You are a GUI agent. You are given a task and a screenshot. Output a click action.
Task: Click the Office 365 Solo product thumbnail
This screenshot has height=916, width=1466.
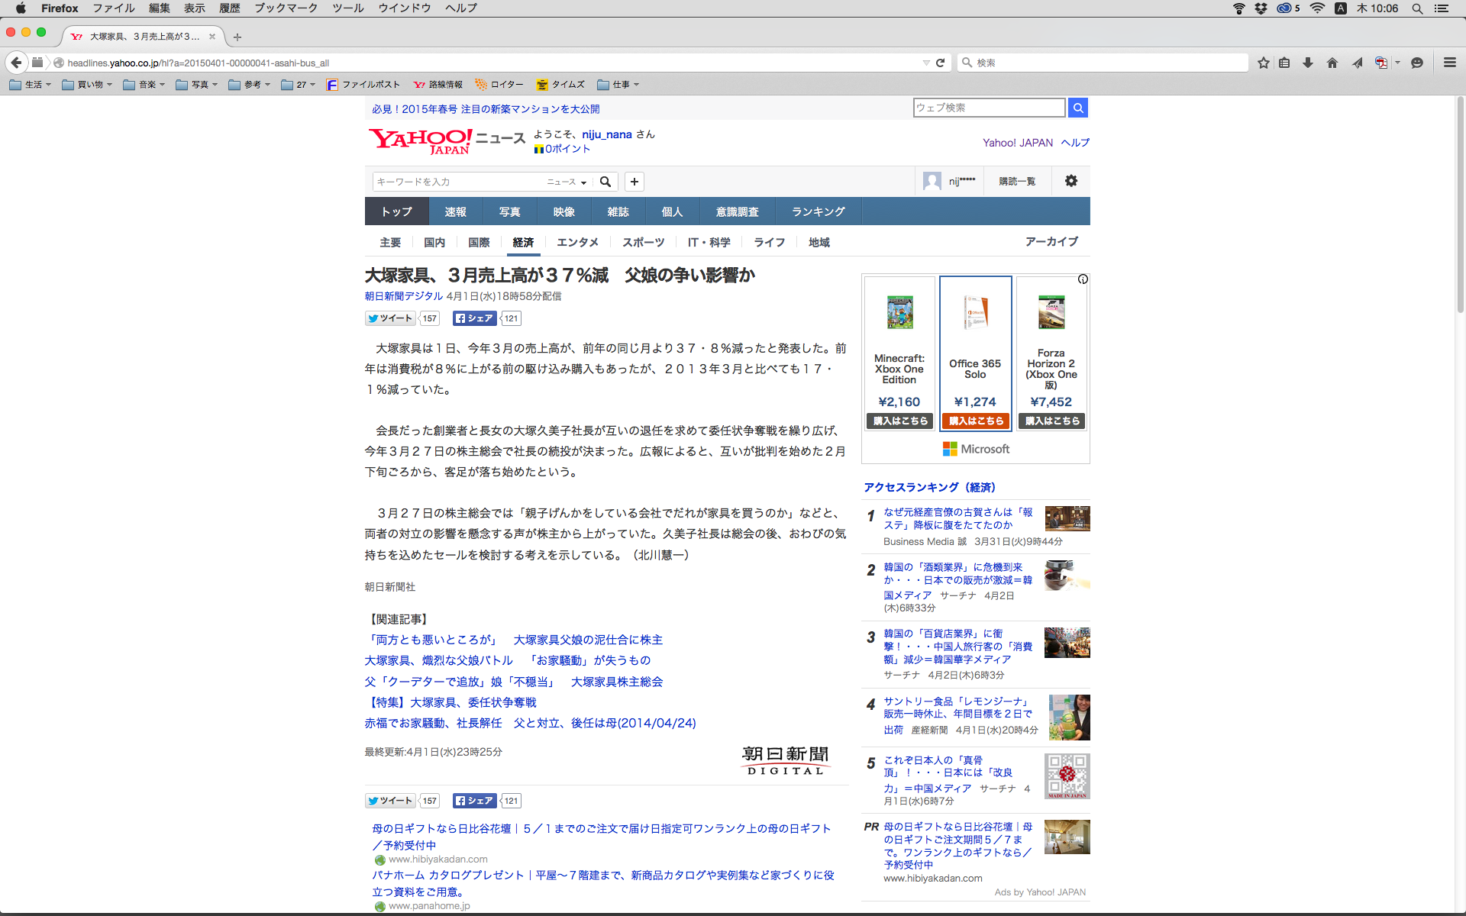click(x=975, y=312)
